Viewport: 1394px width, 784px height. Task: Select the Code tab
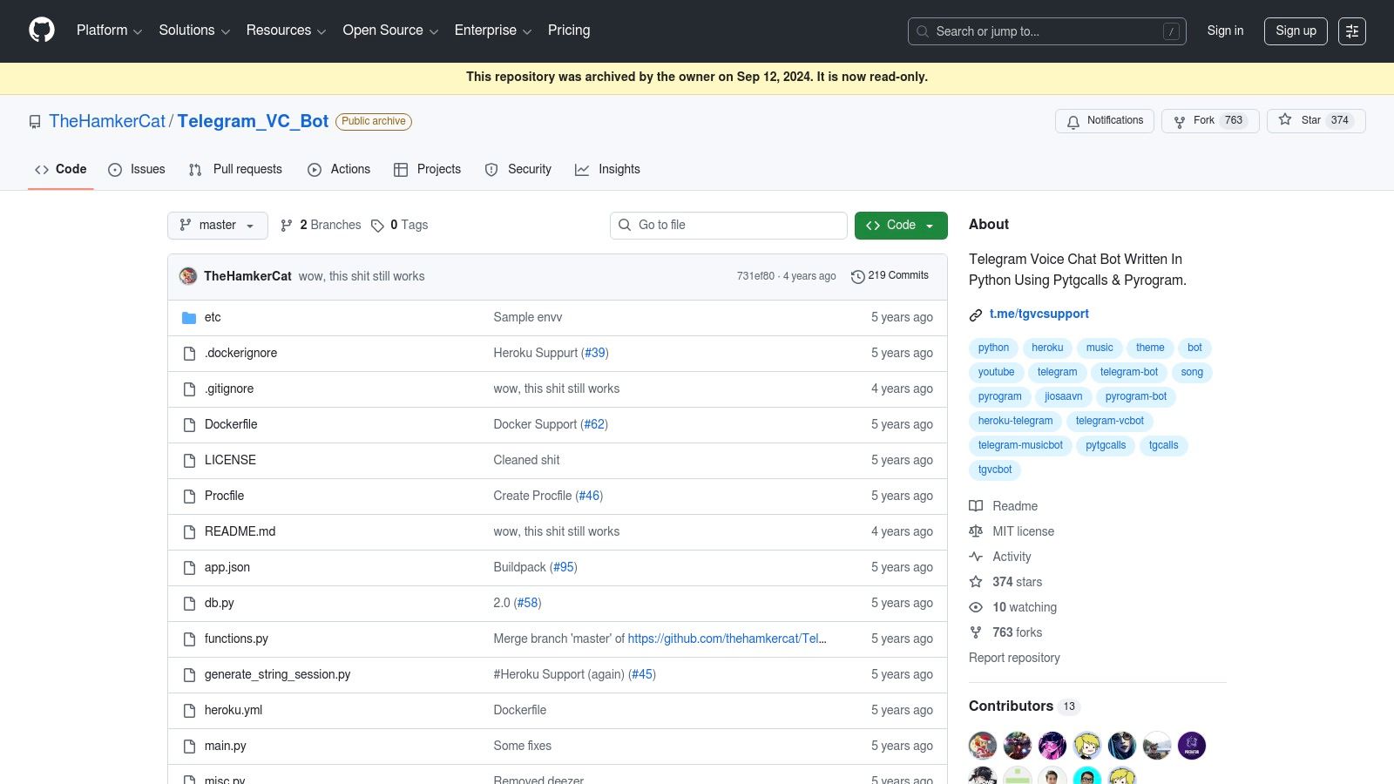[61, 170]
